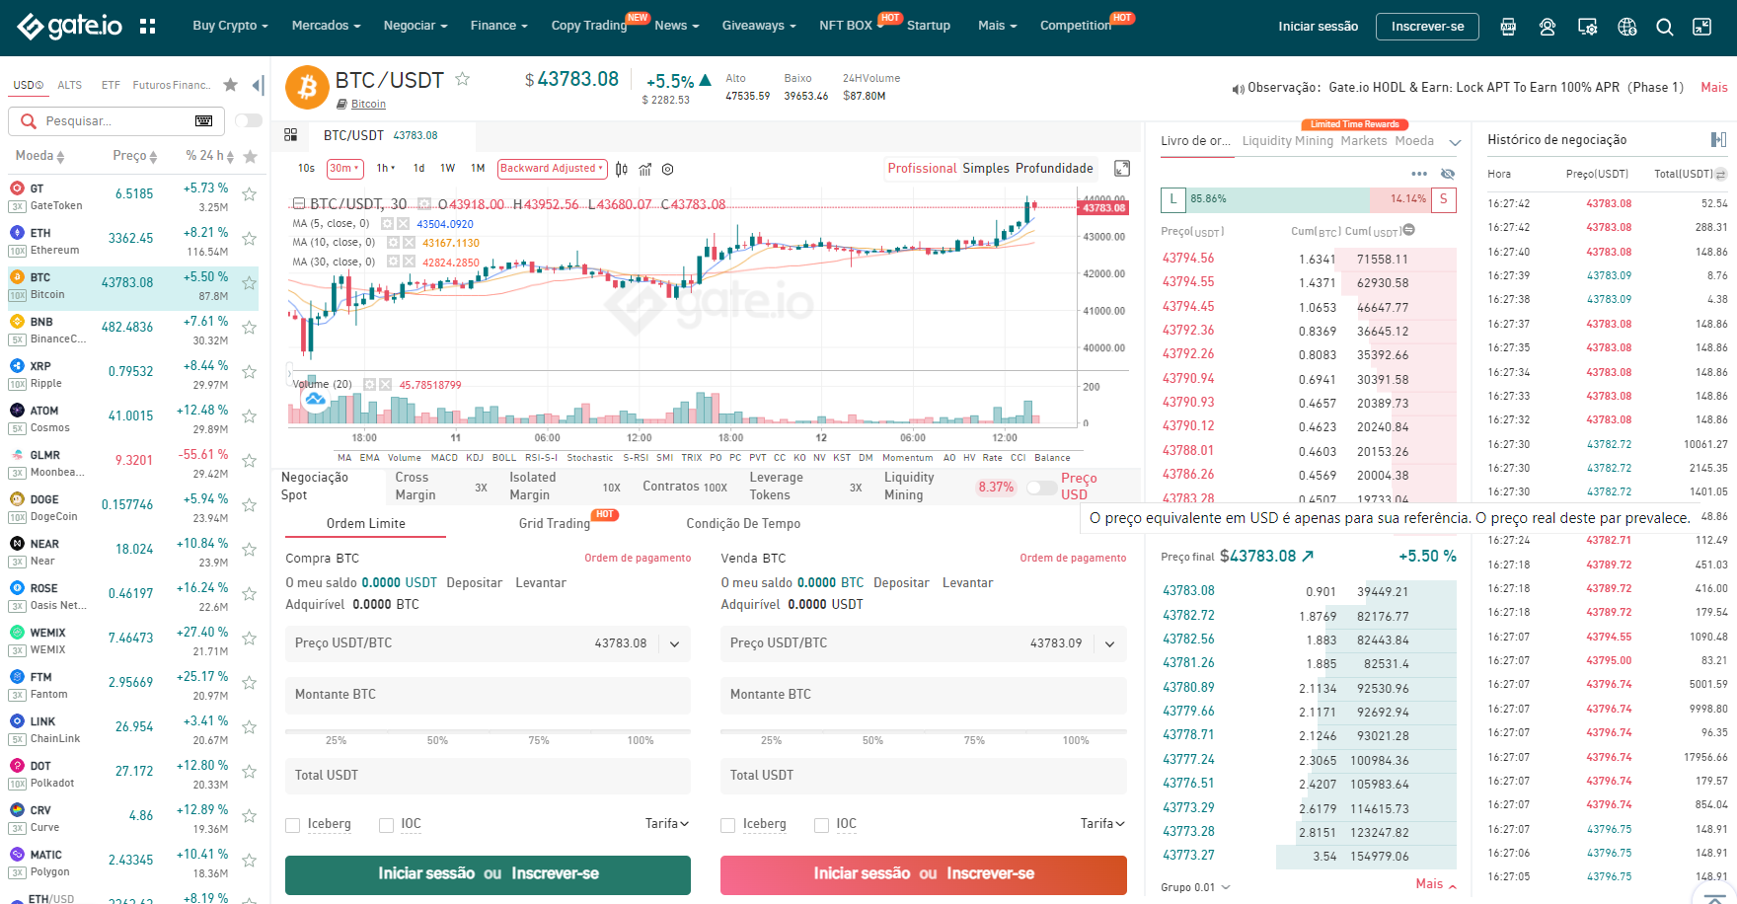This screenshot has width=1737, height=904.
Task: Click Depositar in the buy form
Action: [475, 583]
